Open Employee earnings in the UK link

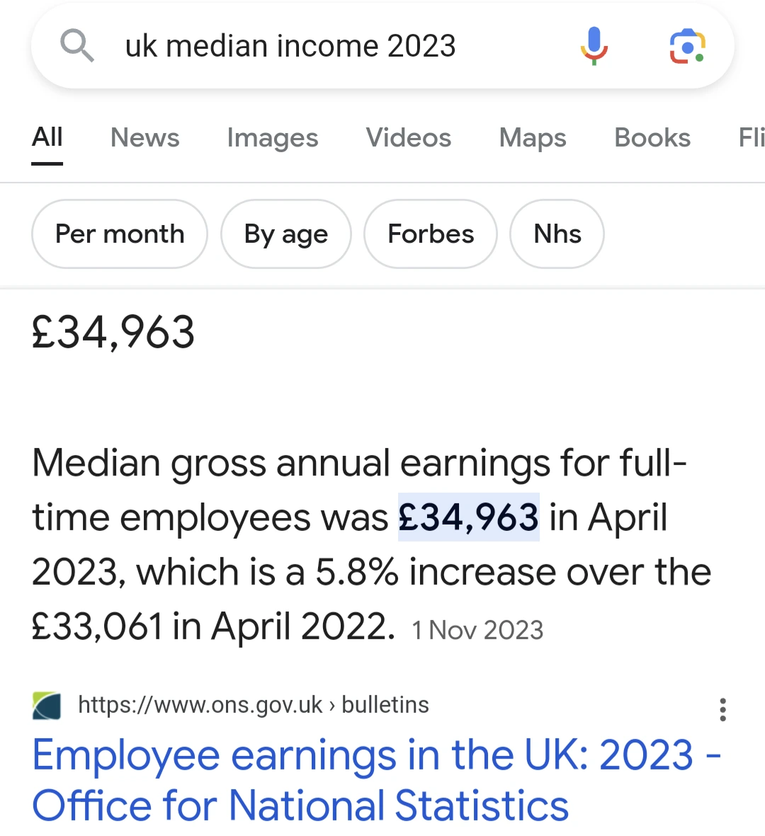coord(377,779)
